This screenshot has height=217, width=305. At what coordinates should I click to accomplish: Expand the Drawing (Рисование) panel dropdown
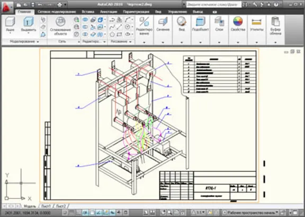[130, 42]
